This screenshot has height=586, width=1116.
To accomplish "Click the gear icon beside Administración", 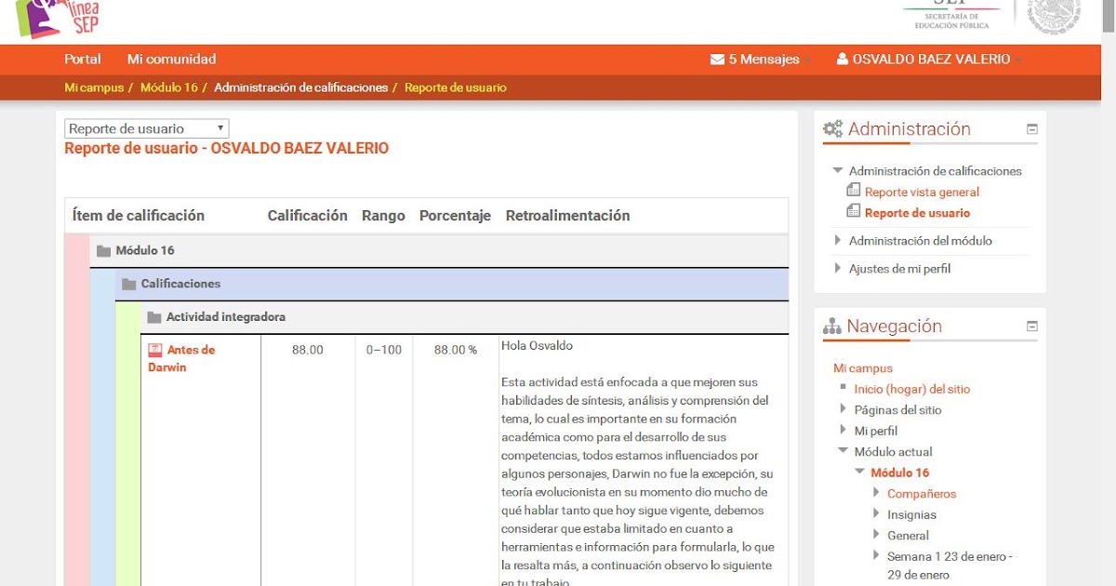I will (x=834, y=128).
